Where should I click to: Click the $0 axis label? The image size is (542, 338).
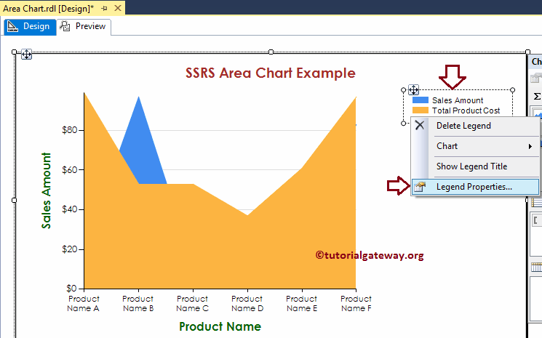(x=71, y=288)
